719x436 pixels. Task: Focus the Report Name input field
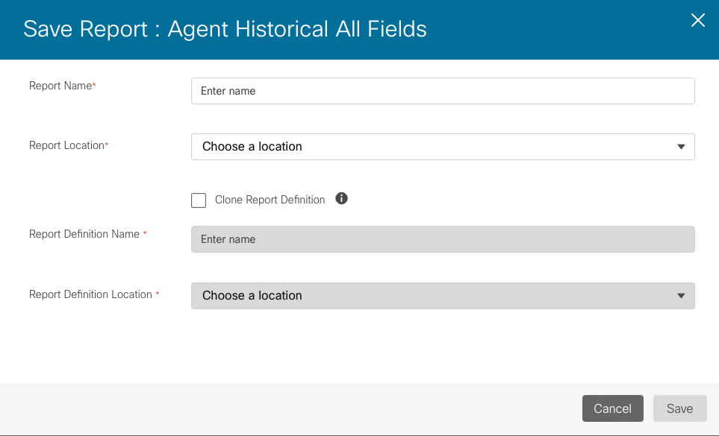pyautogui.click(x=443, y=91)
